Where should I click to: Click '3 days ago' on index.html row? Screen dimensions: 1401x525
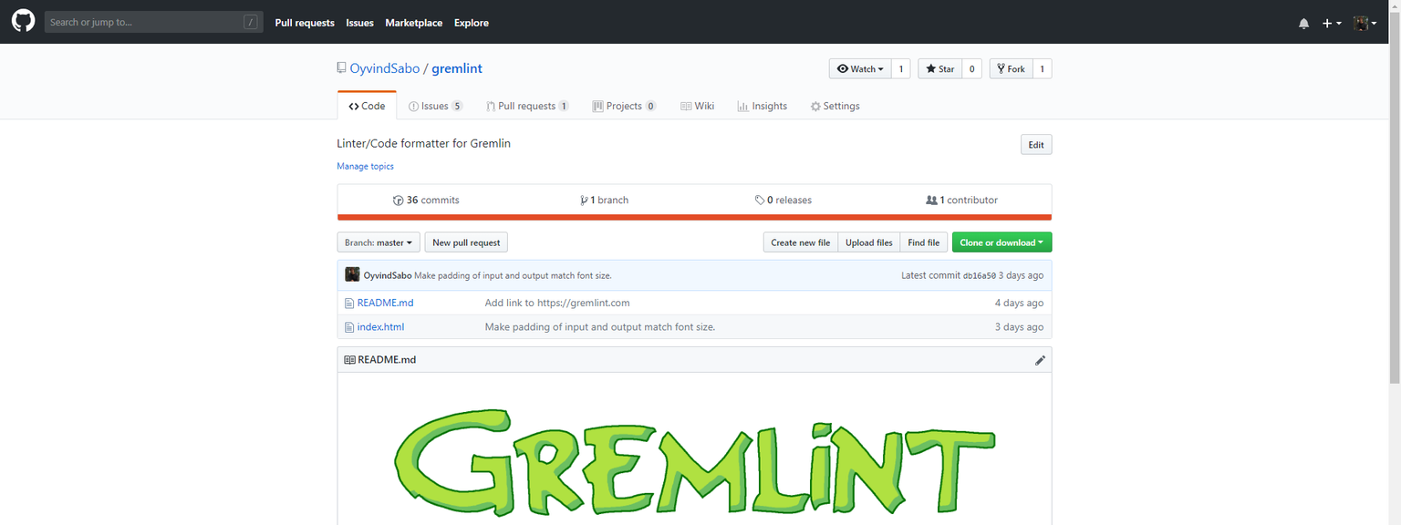pyautogui.click(x=1019, y=327)
